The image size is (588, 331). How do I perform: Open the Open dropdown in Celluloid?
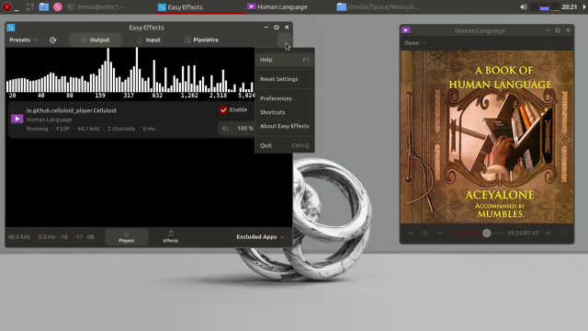click(415, 43)
